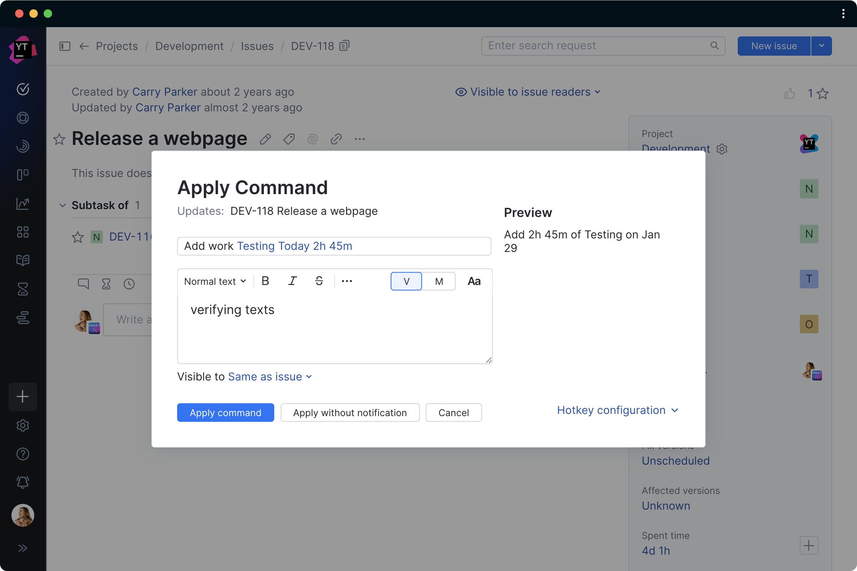
Task: Click Projects breadcrumb link
Action: click(117, 46)
